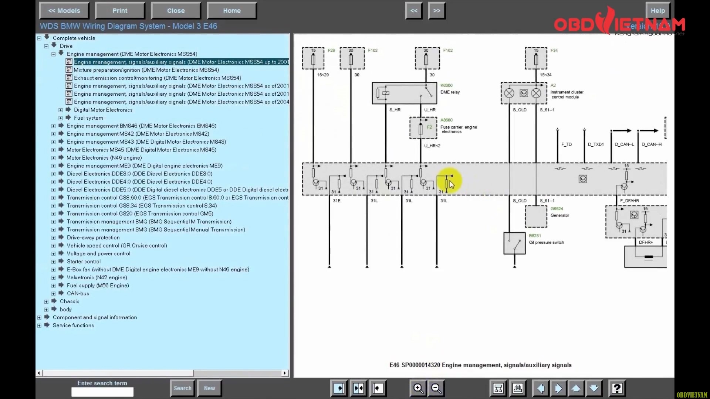Open Mixture preparation/ignition document icon
The height and width of the screenshot is (399, 710).
[69, 69]
